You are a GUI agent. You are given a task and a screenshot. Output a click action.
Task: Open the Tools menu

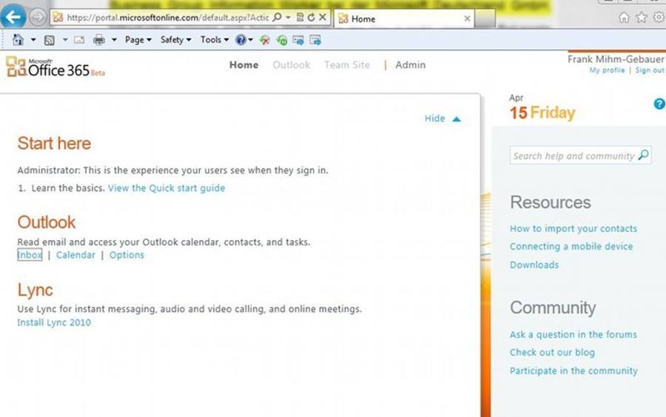tap(215, 39)
